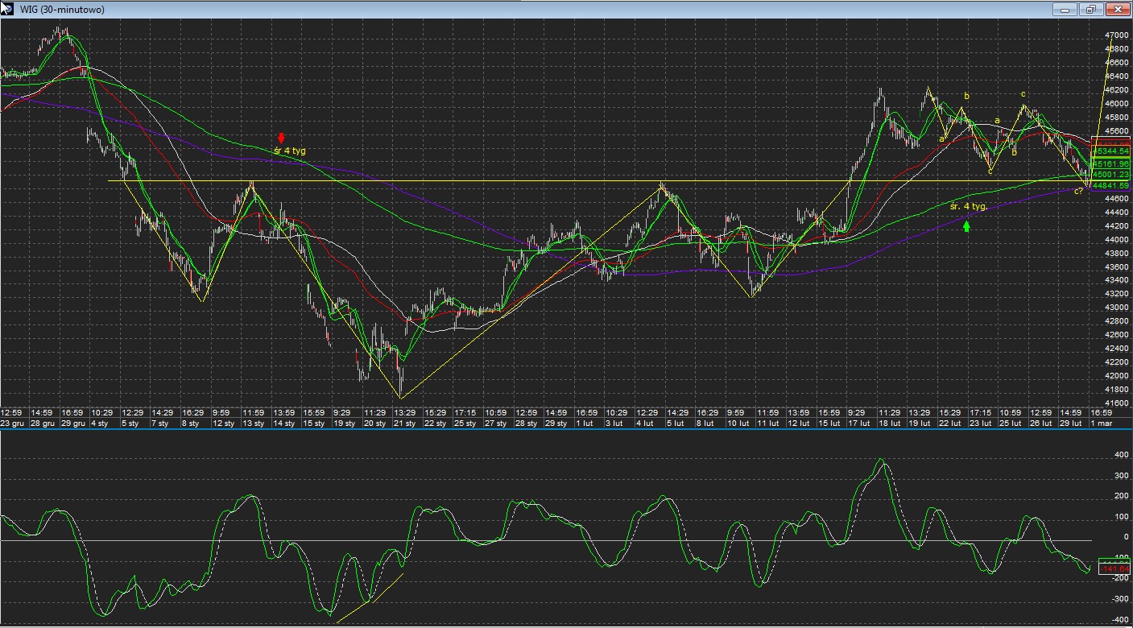Click the 'c?' wave annotation label

click(x=1077, y=191)
